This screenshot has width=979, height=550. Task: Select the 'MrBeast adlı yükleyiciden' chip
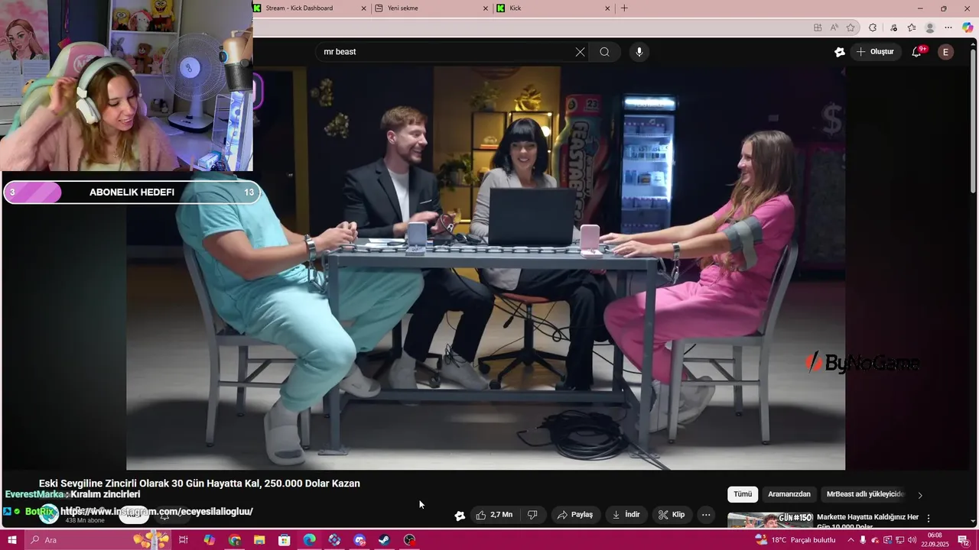866,494
